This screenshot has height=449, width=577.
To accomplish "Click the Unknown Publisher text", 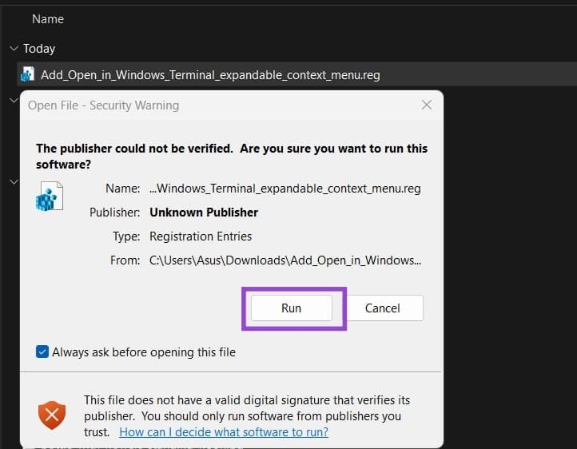I will click(x=204, y=213).
